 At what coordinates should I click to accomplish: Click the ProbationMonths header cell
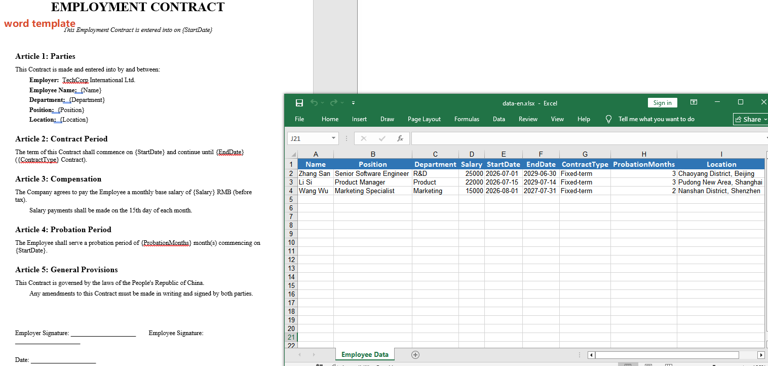point(644,164)
